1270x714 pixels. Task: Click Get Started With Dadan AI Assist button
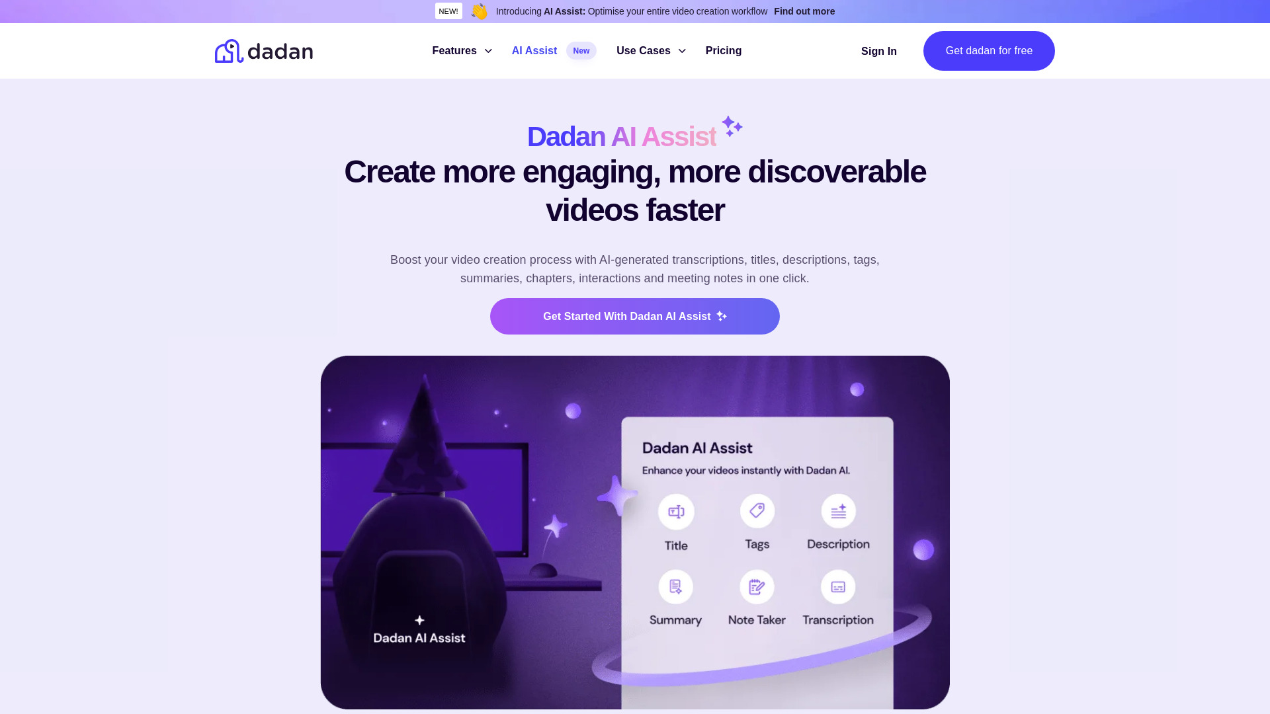635,315
